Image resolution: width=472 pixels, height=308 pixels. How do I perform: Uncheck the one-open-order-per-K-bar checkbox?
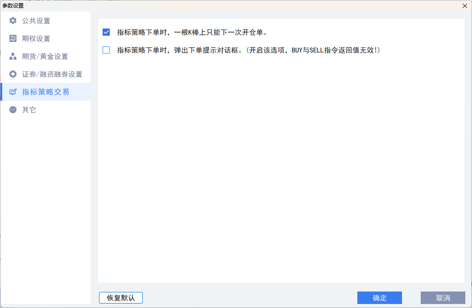tap(106, 32)
